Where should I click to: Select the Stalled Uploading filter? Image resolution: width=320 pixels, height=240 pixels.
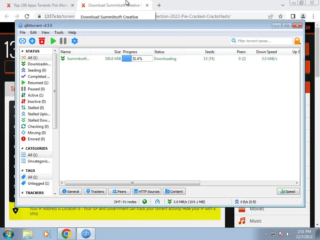click(x=36, y=114)
